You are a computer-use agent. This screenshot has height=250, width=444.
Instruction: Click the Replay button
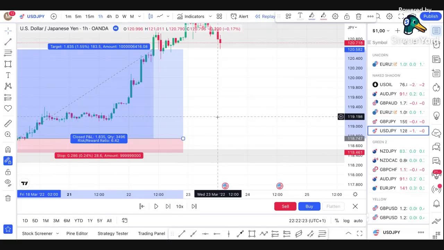click(x=265, y=16)
